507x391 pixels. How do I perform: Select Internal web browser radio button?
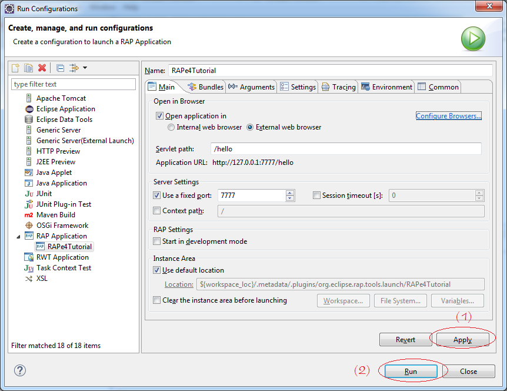click(171, 128)
